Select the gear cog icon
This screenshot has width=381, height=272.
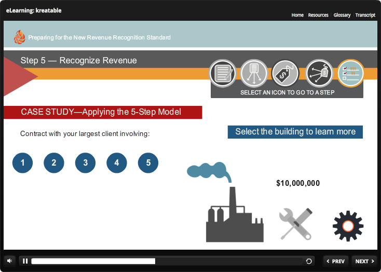tap(348, 226)
